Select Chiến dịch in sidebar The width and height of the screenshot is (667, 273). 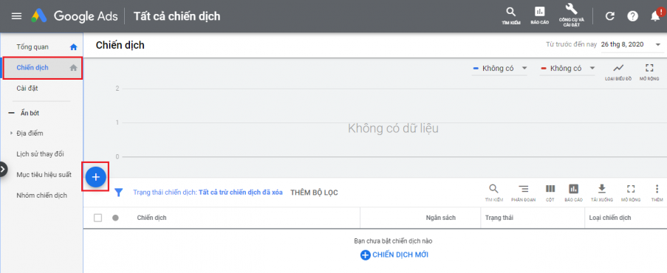click(33, 67)
